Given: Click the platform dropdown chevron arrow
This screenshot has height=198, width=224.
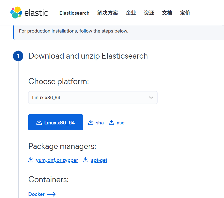Looking at the screenshot, I should 151,98.
